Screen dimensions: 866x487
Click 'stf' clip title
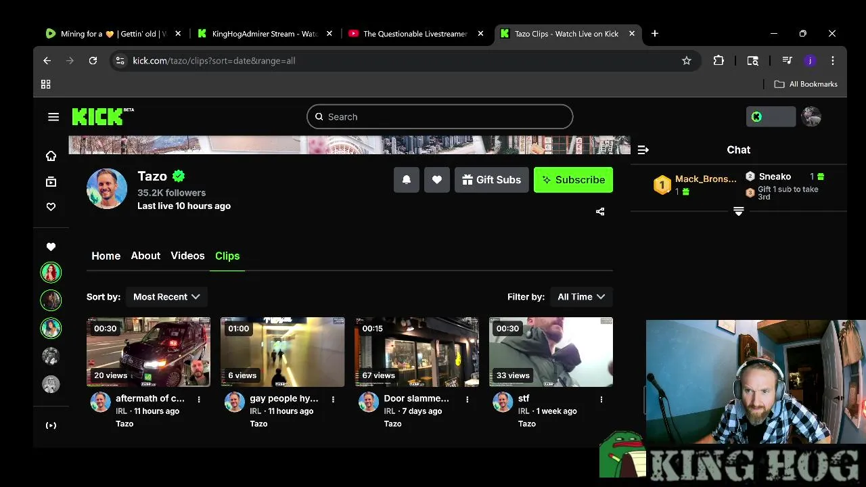tap(524, 398)
